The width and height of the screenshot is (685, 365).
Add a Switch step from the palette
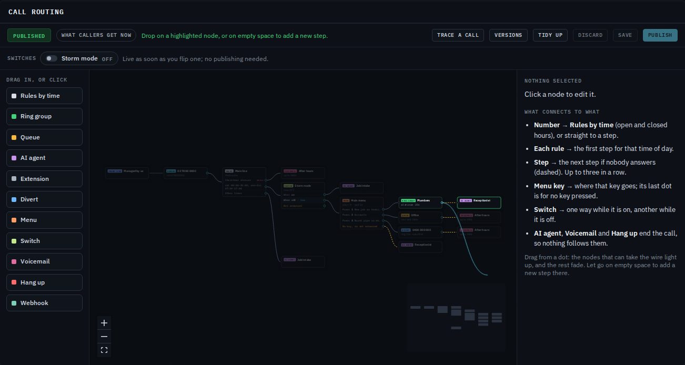(44, 241)
